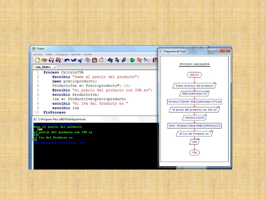Open a file with the folder icon
This screenshot has width=266, height=199.
click(x=44, y=60)
